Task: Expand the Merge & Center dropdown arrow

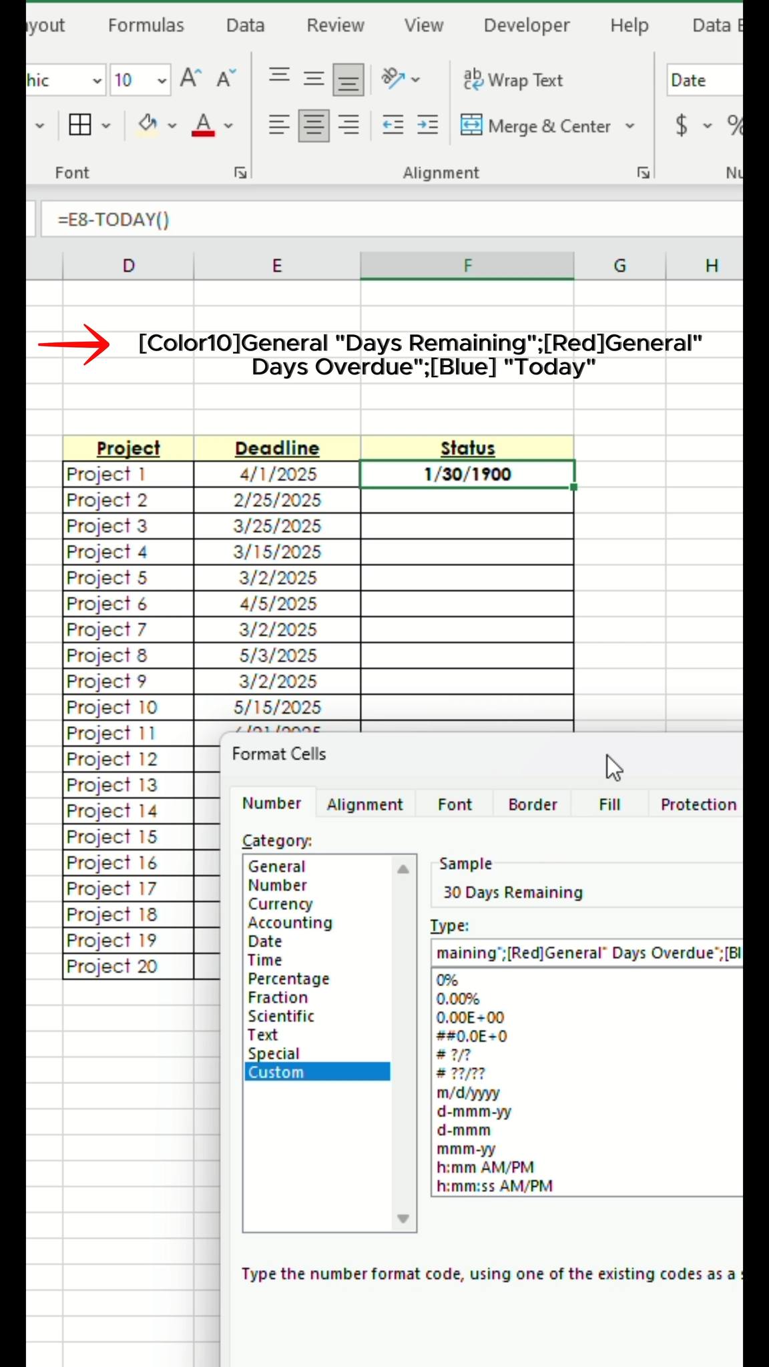Action: coord(629,125)
